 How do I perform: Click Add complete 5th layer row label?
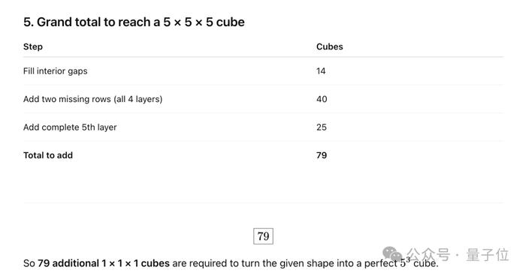click(x=70, y=127)
